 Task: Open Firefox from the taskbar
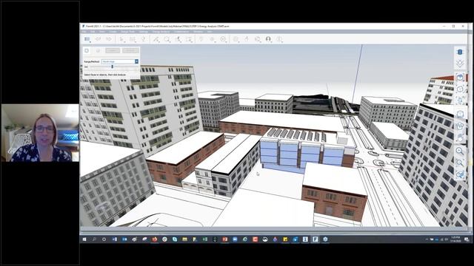coord(155,239)
